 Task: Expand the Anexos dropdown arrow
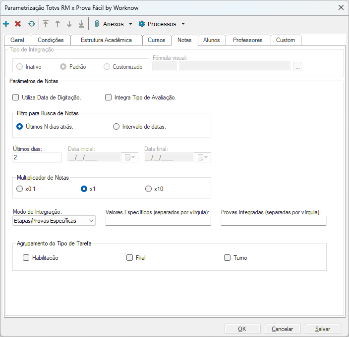point(130,24)
